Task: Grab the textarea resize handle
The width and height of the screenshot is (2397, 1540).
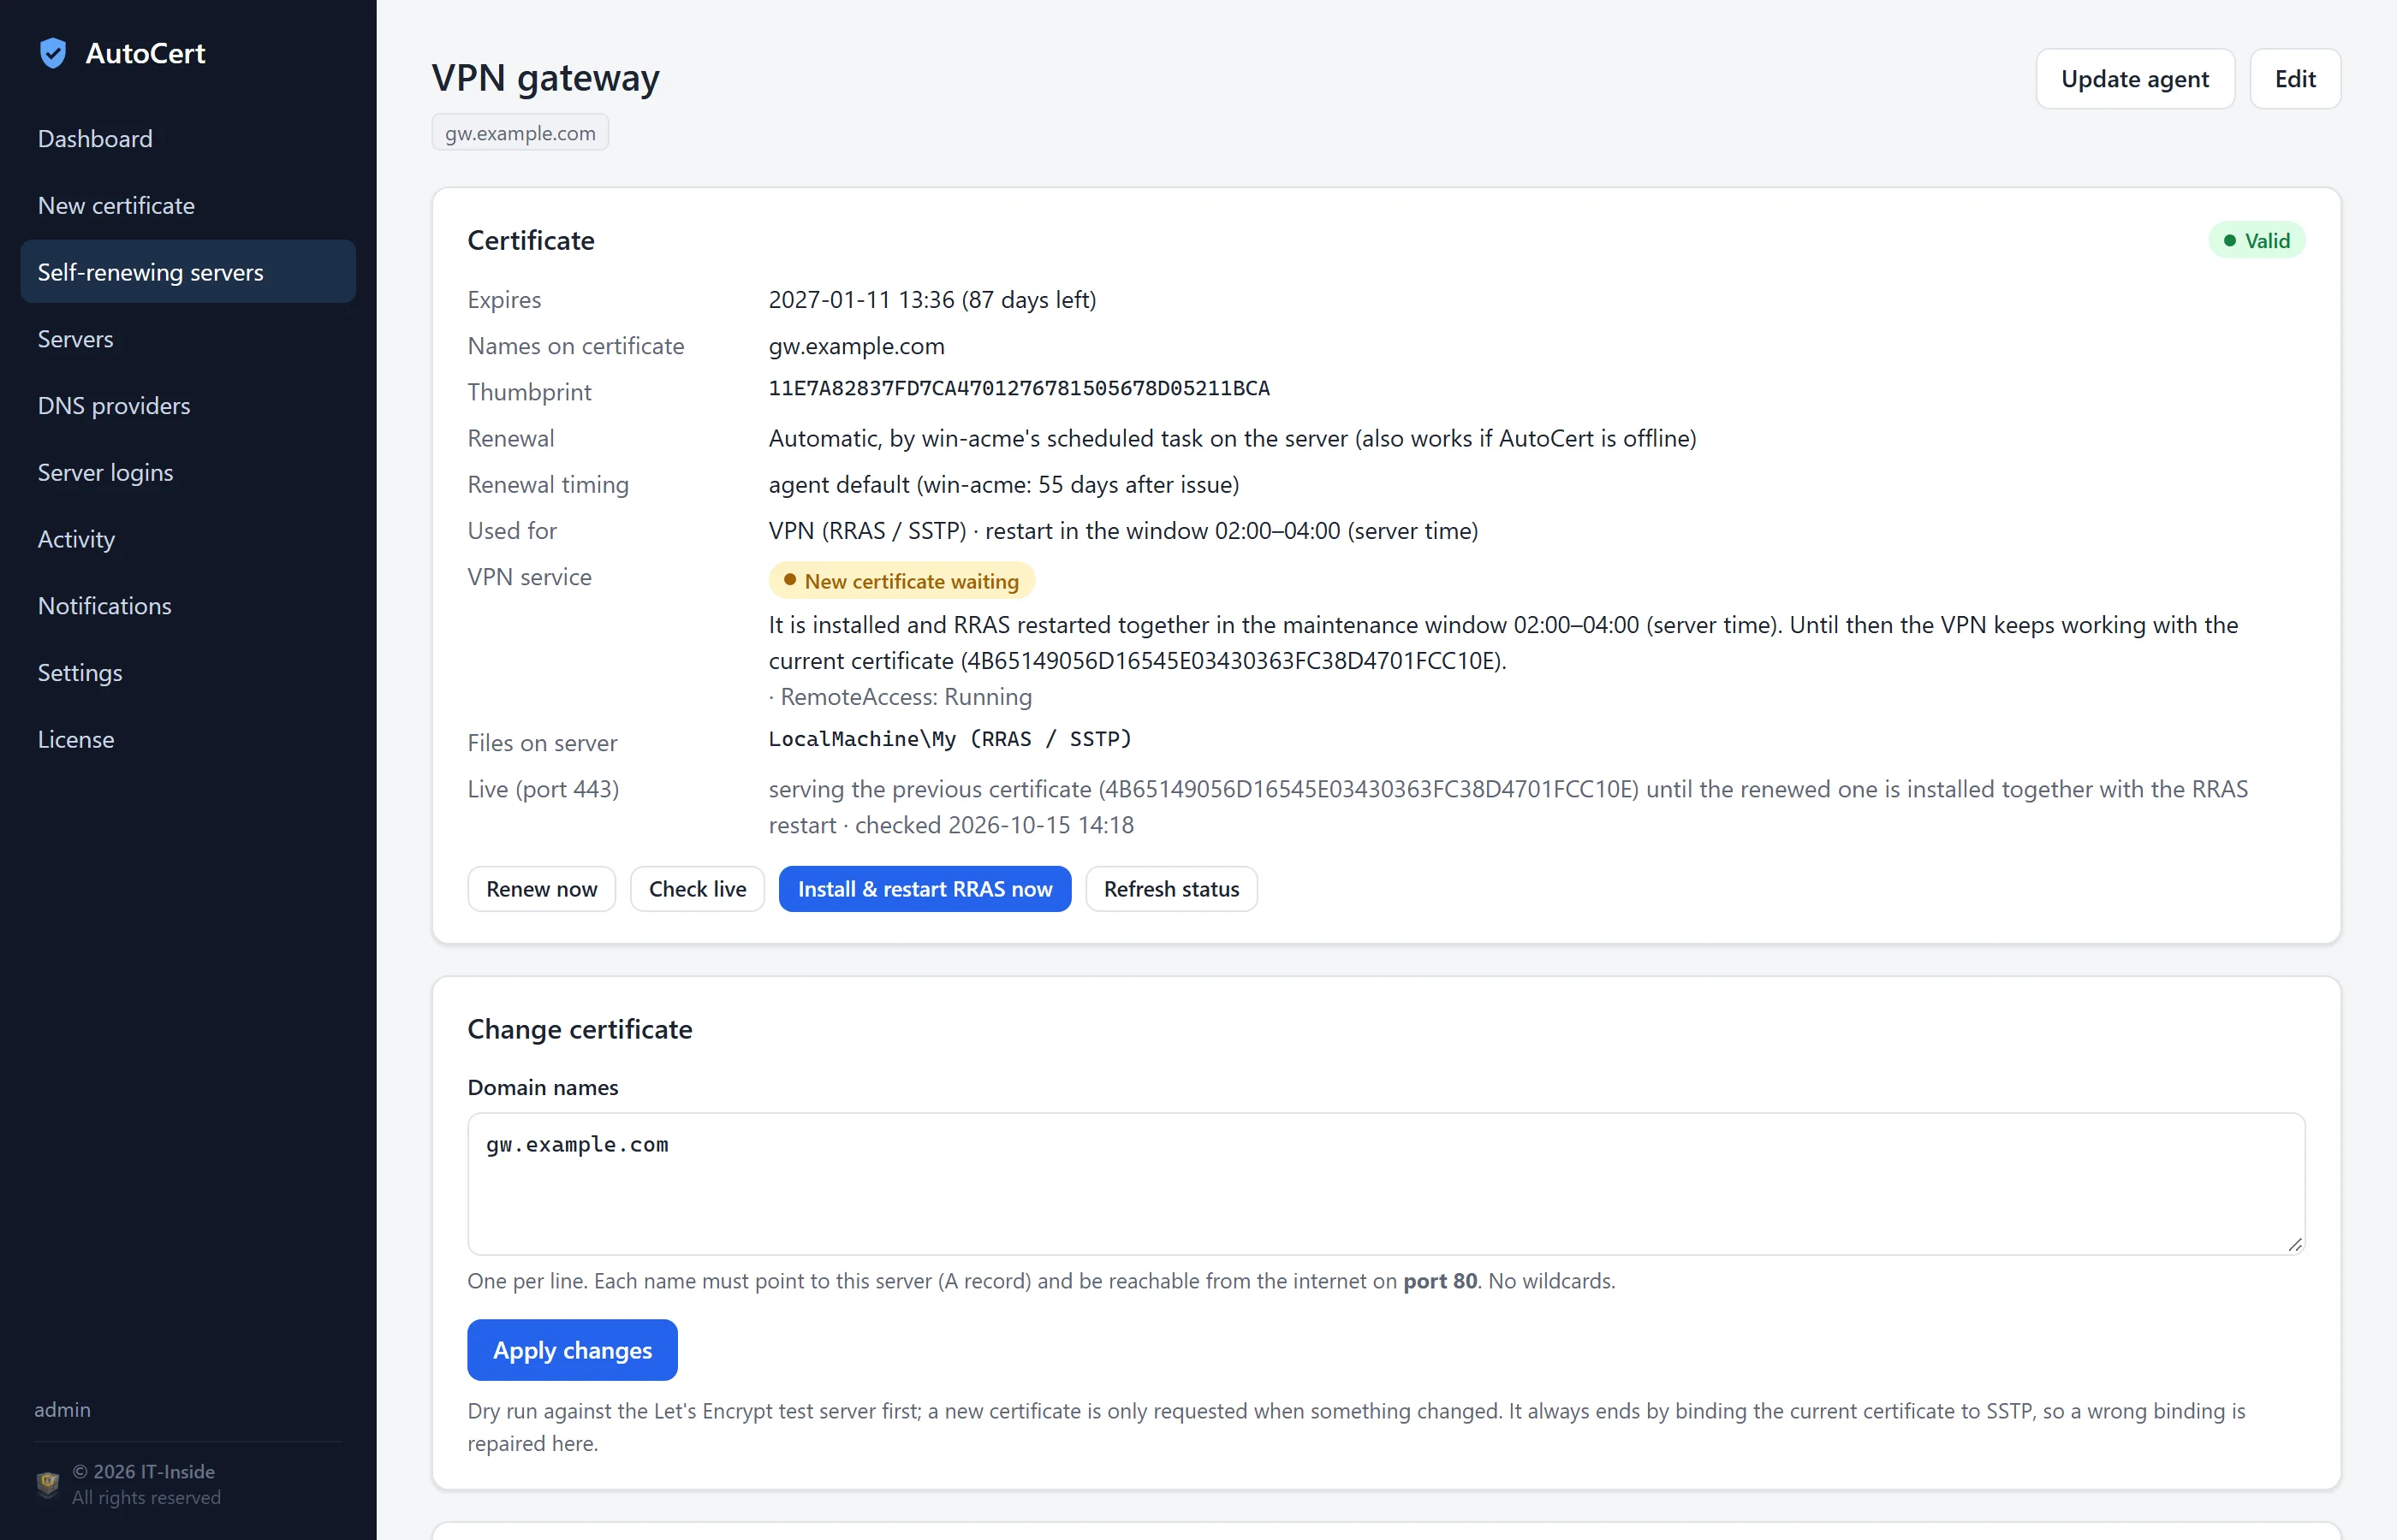Action: click(x=2295, y=1244)
